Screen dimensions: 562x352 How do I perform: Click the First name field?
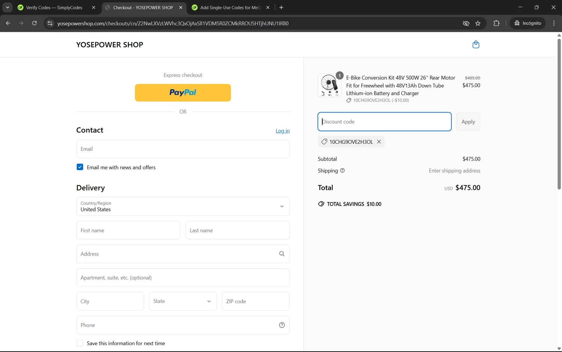128,230
